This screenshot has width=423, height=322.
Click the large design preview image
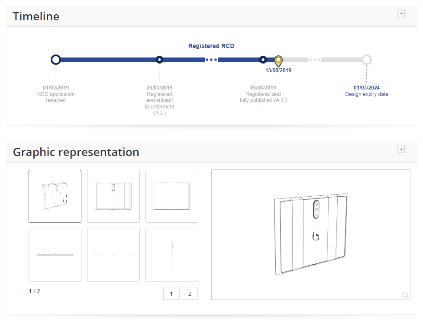(311, 235)
